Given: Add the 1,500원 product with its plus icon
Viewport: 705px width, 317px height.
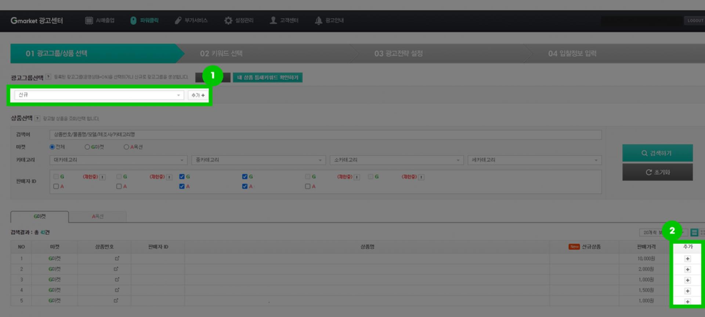Looking at the screenshot, I should tap(687, 291).
